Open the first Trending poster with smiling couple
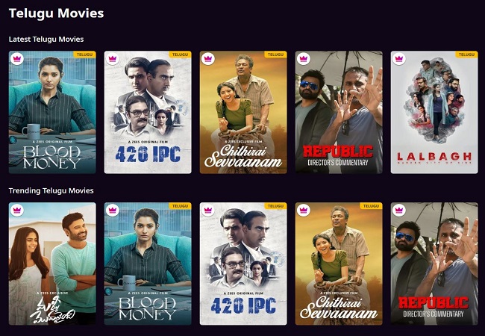The height and width of the screenshot is (336, 485). click(x=52, y=264)
